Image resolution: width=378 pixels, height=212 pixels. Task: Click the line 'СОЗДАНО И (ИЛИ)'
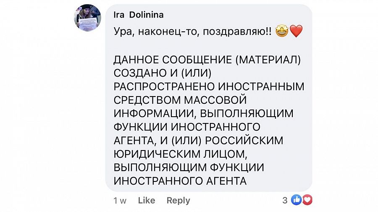(x=163, y=73)
